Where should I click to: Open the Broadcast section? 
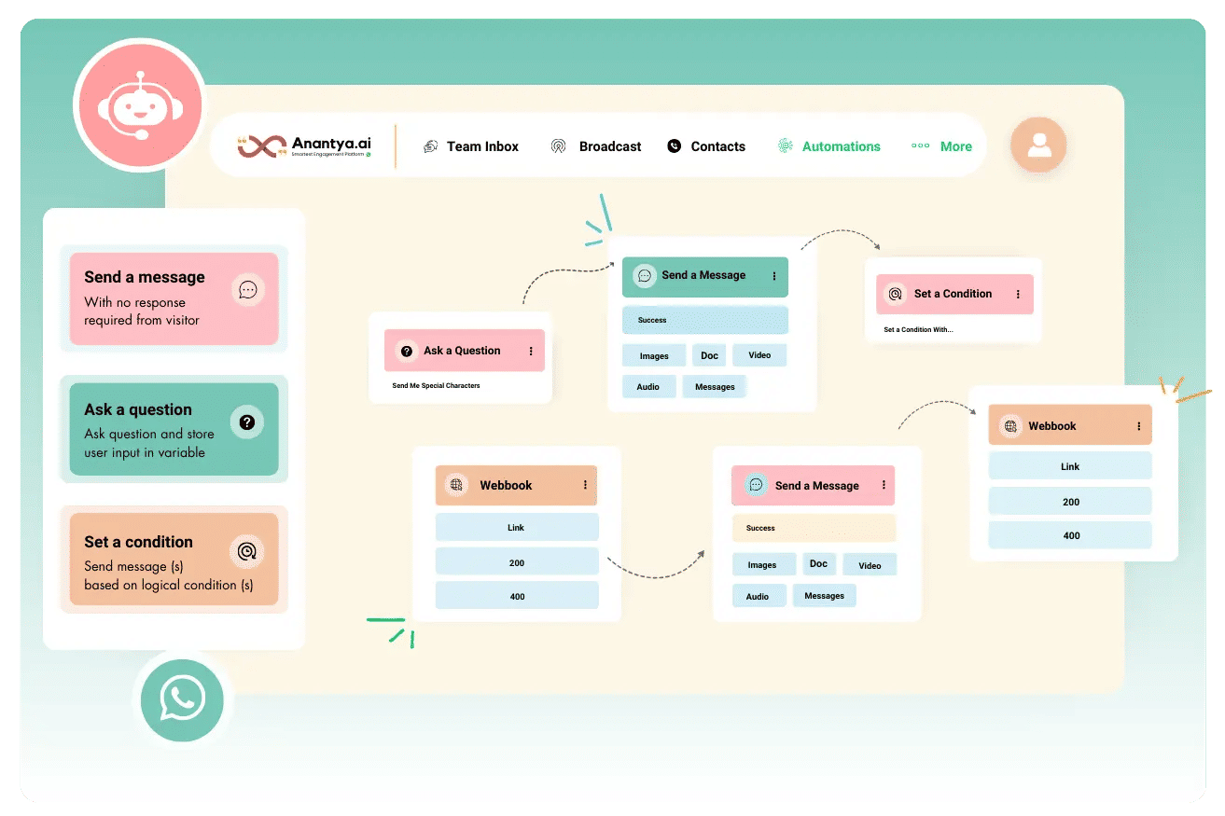[x=595, y=146]
